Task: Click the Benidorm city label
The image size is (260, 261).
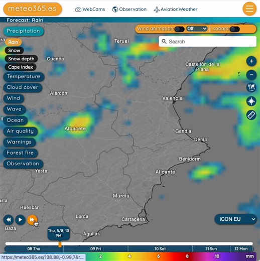Action: click(x=190, y=159)
